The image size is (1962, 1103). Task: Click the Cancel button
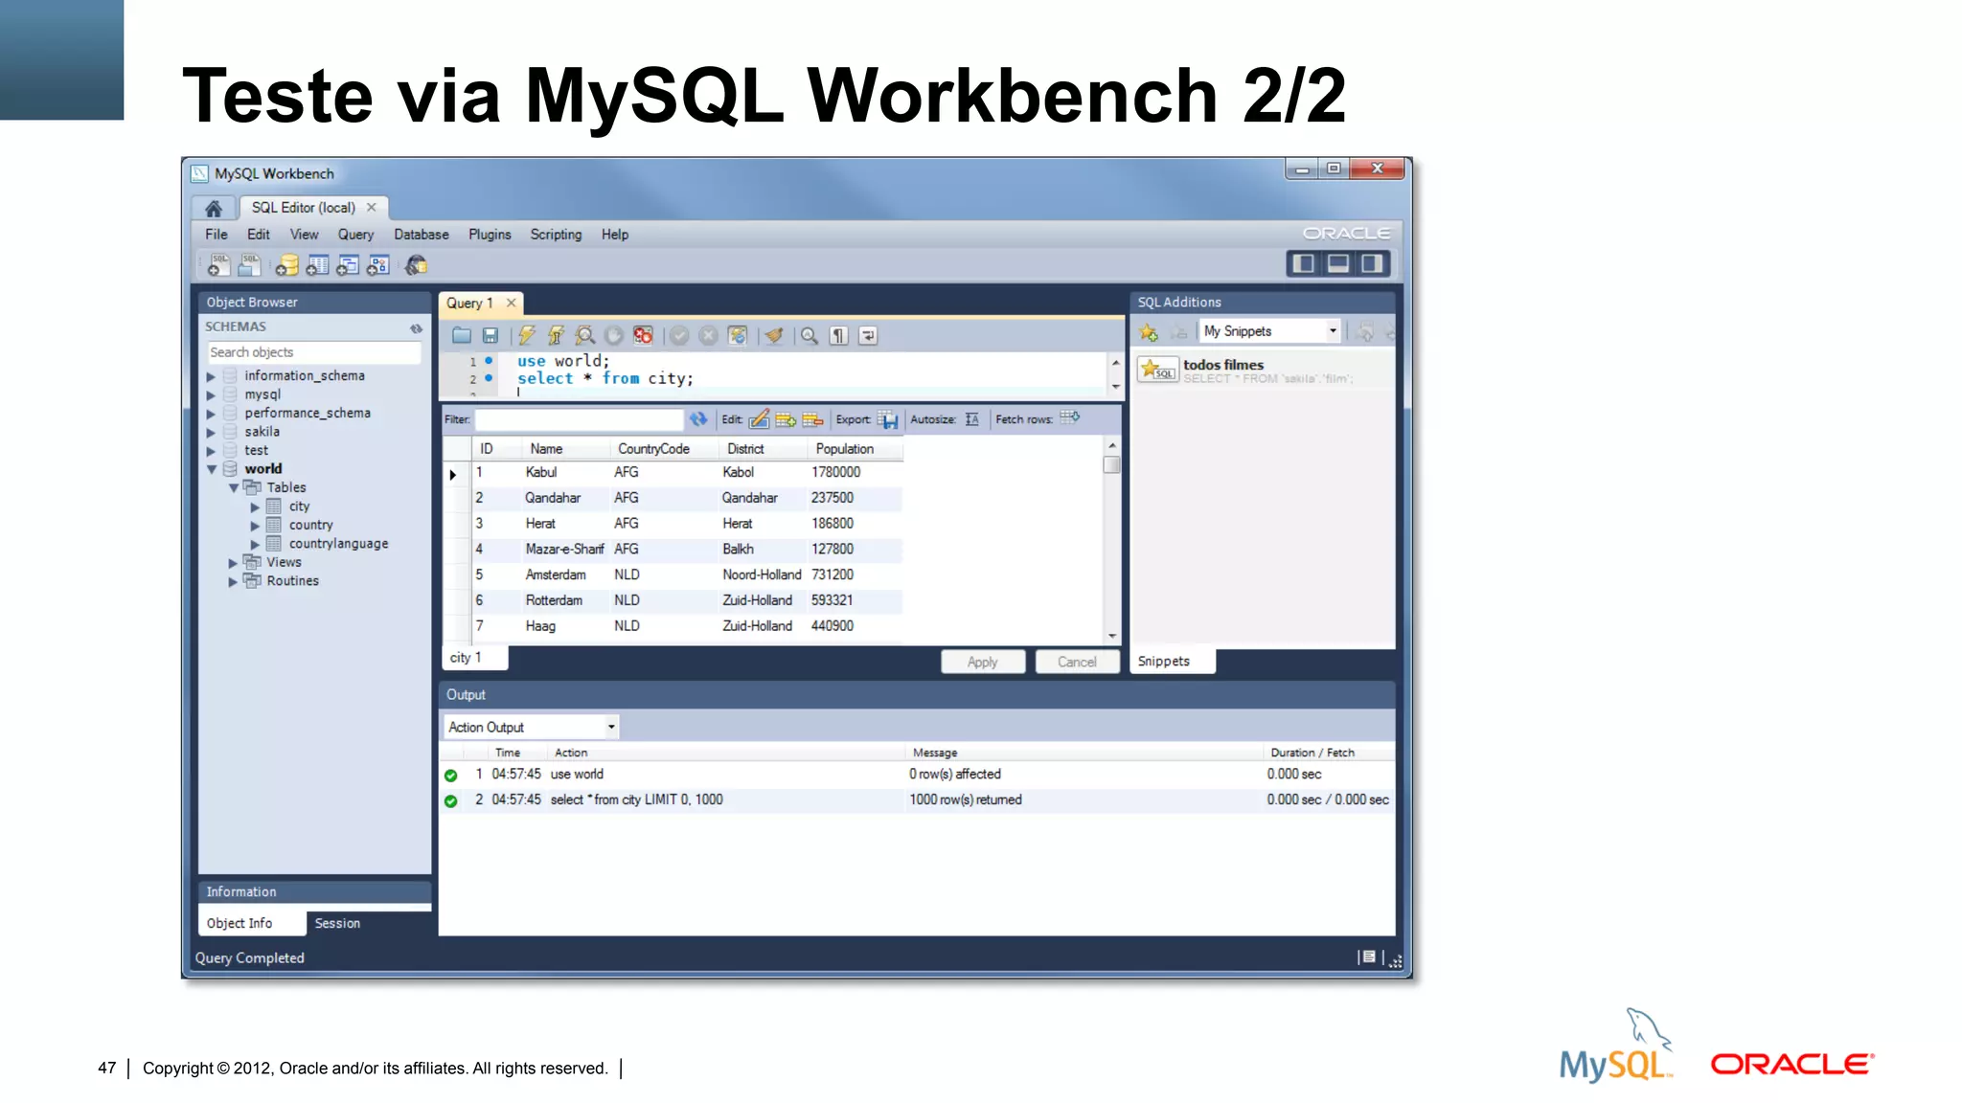[x=1077, y=663]
